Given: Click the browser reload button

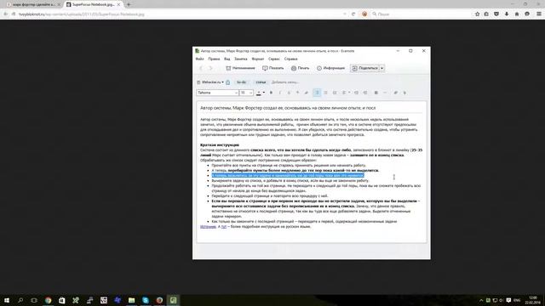Looking at the screenshot, I should click(x=353, y=14).
